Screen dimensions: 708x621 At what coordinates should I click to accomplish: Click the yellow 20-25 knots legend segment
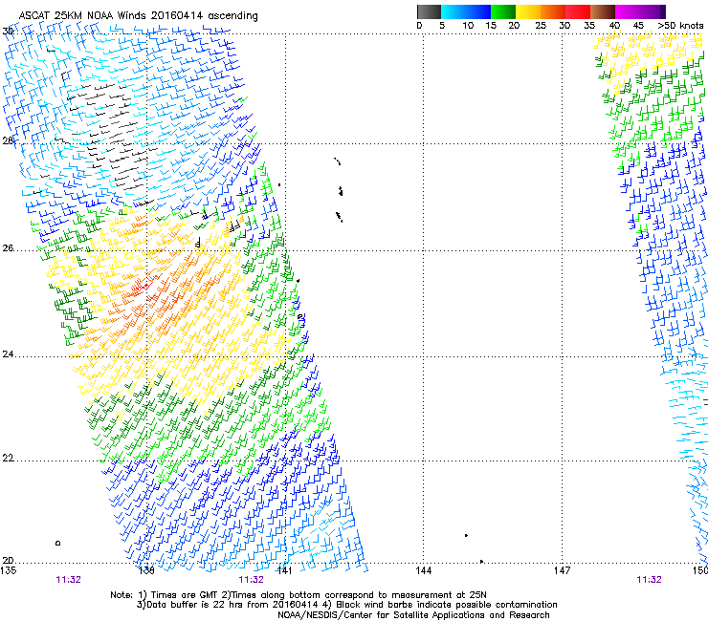point(528,11)
